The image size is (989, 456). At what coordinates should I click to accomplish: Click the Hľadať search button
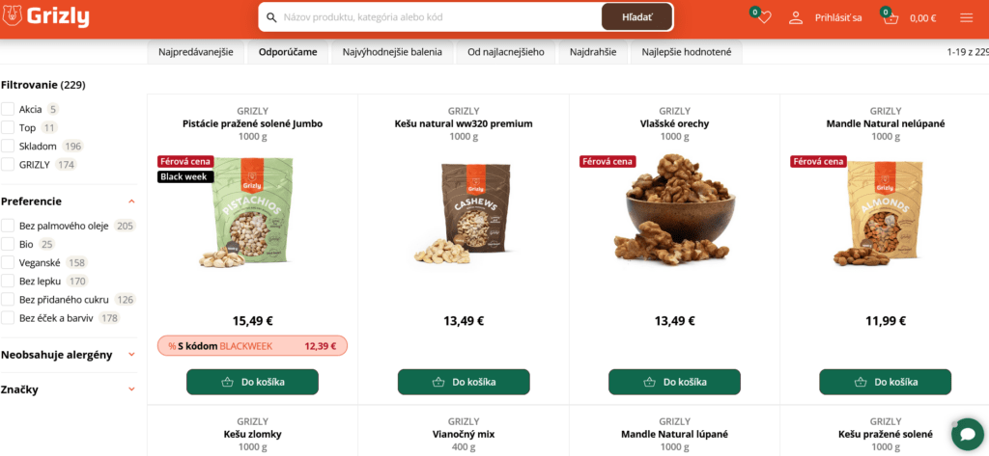tap(637, 17)
